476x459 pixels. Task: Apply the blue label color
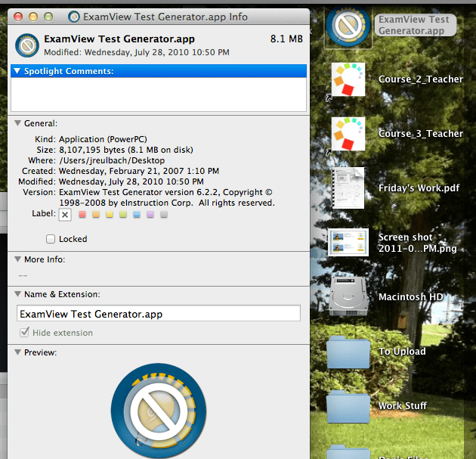point(137,215)
